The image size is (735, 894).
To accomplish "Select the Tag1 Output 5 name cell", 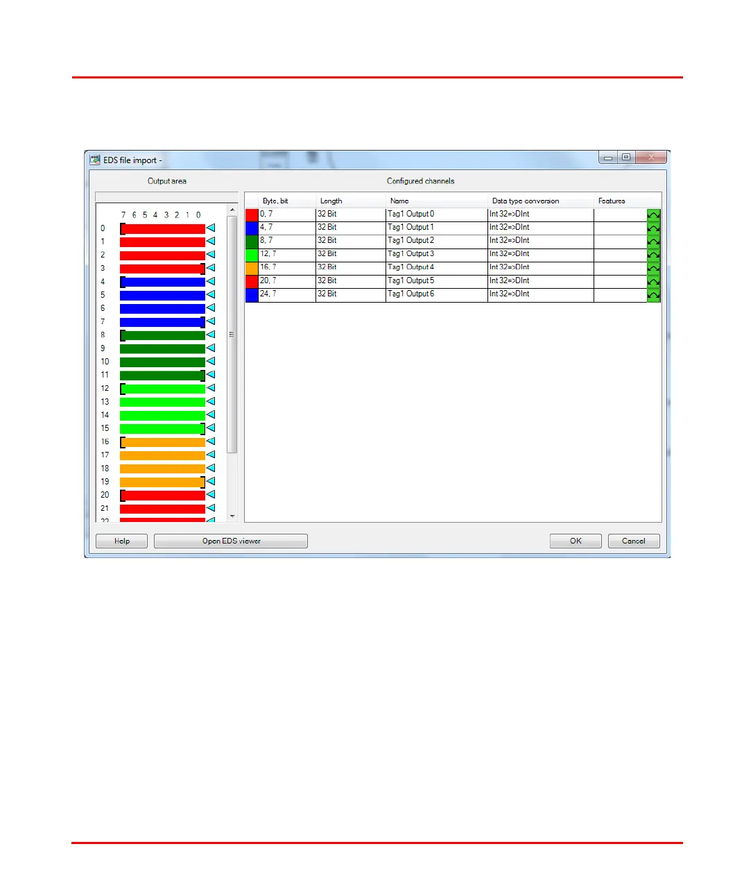I will 437,282.
